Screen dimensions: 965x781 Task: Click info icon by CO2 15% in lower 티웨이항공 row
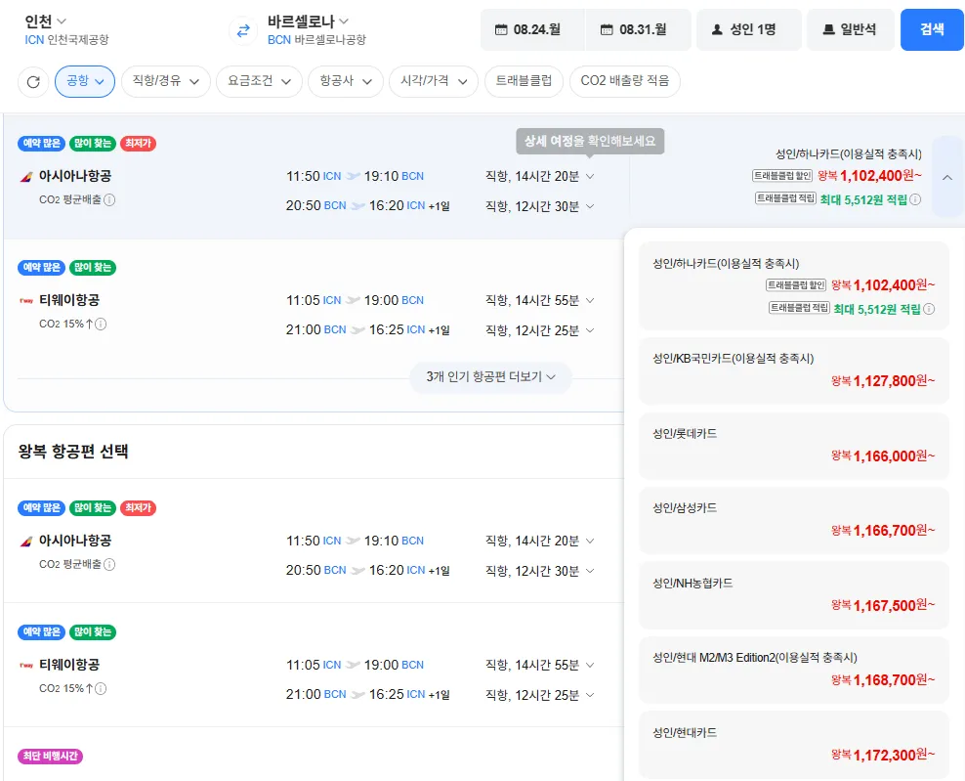pyautogui.click(x=101, y=688)
